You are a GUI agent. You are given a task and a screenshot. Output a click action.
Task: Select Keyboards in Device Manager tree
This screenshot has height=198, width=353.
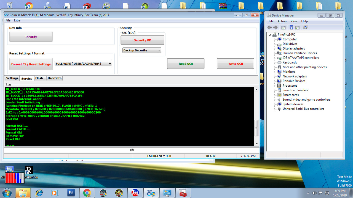(290, 62)
